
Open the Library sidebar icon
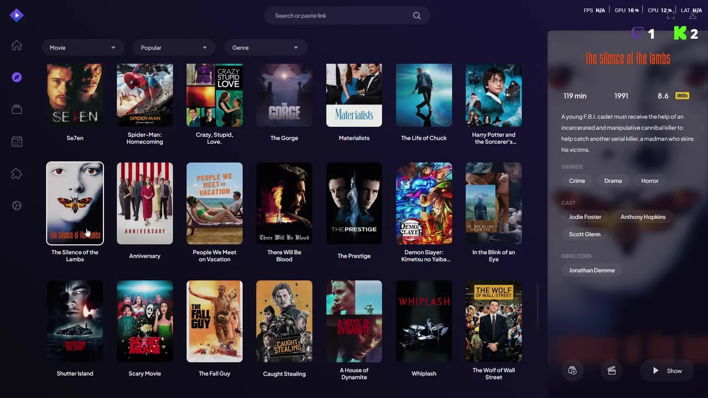[17, 109]
